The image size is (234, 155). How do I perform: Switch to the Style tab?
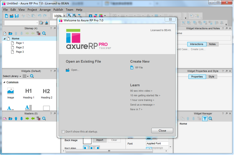[x=211, y=77]
